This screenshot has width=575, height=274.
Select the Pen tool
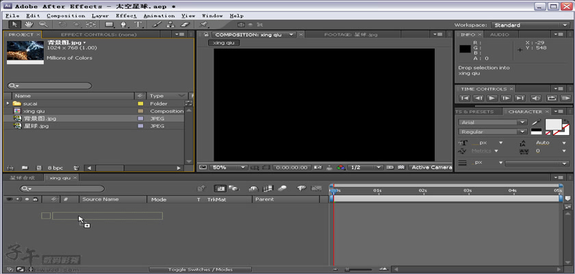coord(124,25)
